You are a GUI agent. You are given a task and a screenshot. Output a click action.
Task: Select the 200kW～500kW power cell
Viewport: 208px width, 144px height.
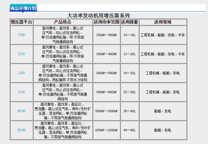107,73
